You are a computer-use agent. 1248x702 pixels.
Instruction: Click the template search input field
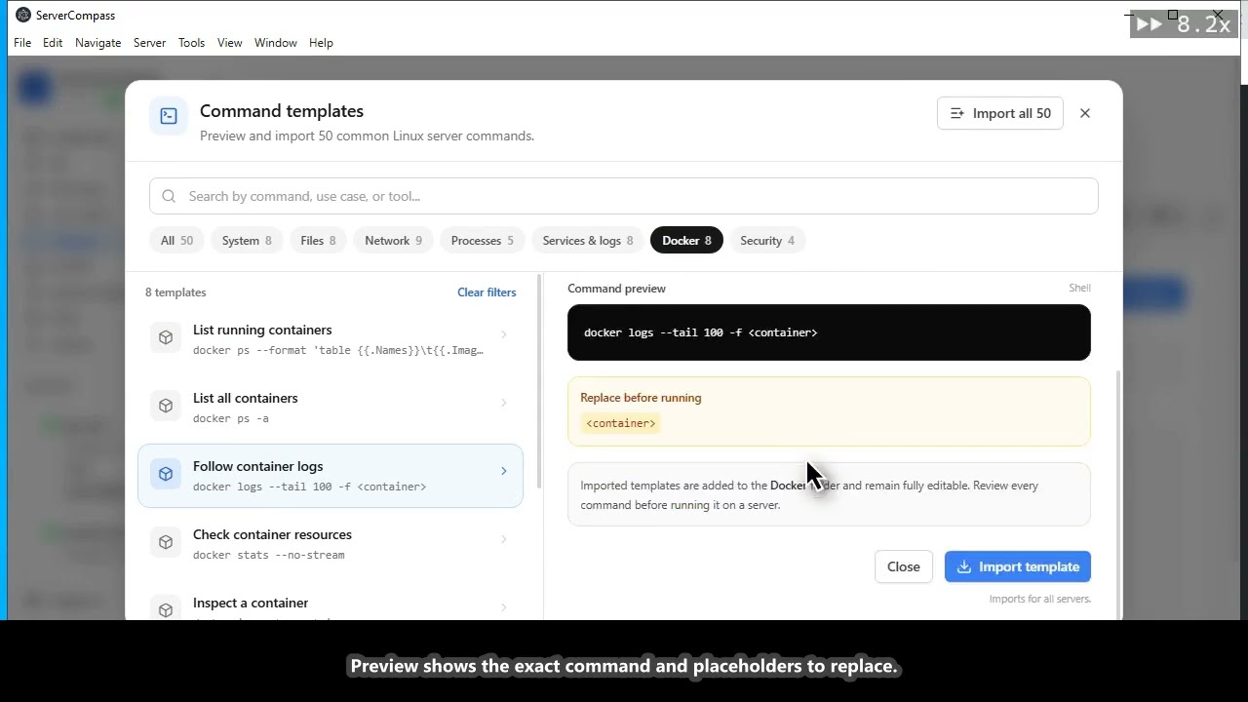[624, 196]
